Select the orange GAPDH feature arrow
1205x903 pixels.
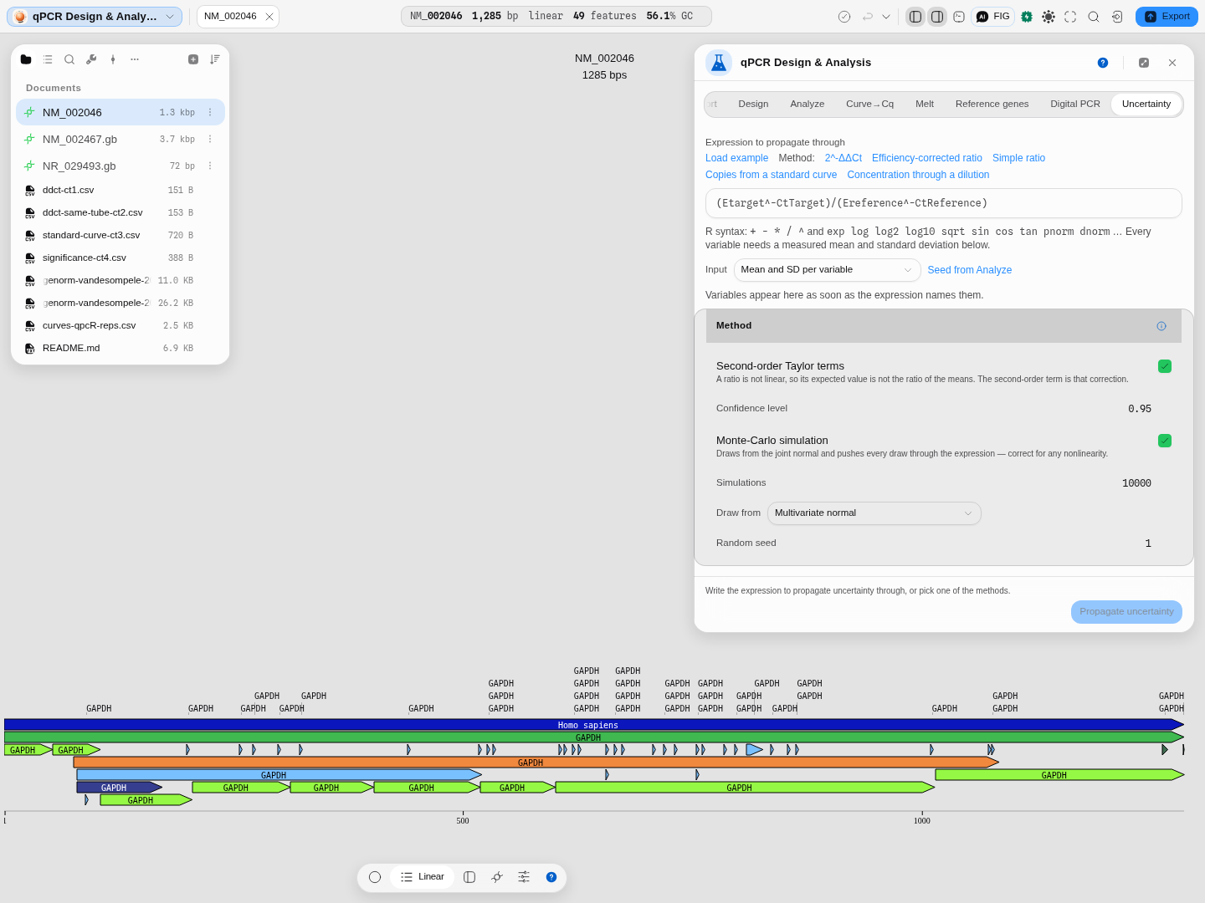pos(536,763)
